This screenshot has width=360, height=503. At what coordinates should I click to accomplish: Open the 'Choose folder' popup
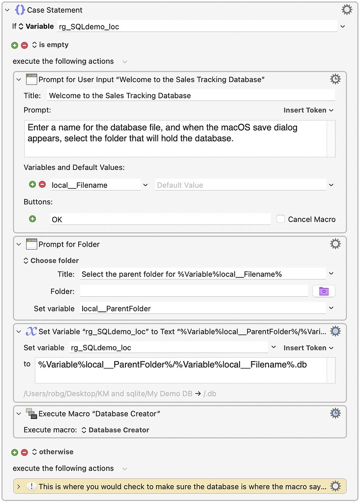click(x=51, y=260)
